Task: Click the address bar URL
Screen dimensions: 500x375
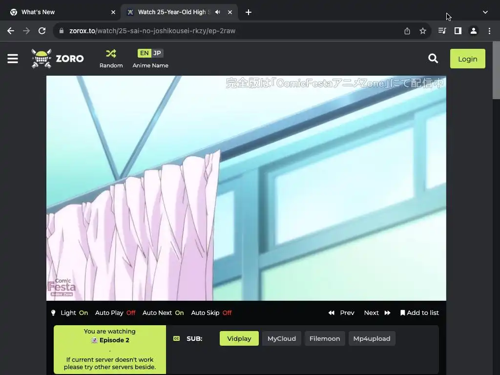Action: [152, 31]
